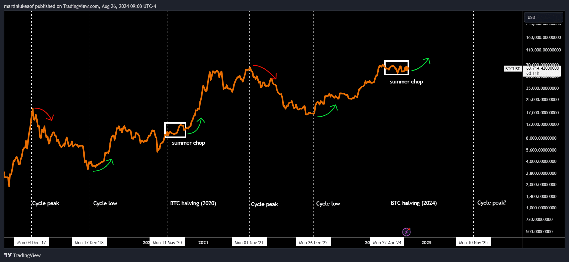Select the Mon 11 May '20 date marker
The height and width of the screenshot is (262, 569).
(167, 242)
